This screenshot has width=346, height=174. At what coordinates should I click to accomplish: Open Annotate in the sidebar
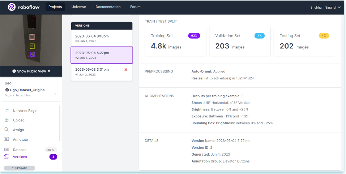click(x=20, y=140)
